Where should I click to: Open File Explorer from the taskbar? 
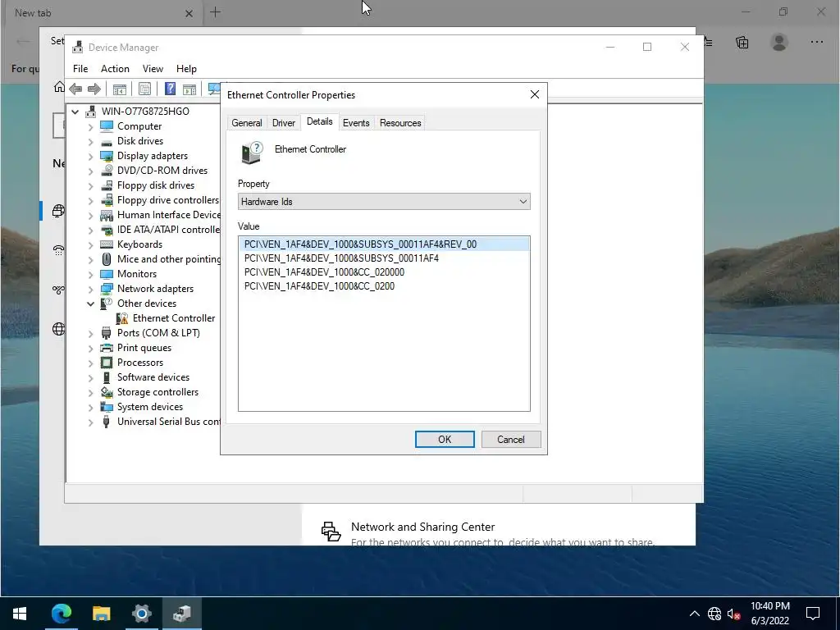101,613
